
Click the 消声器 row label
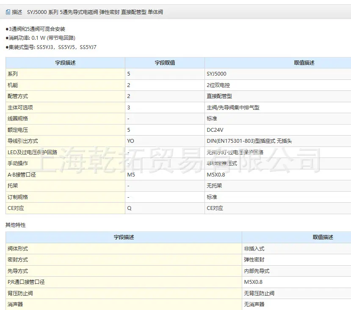[15, 304]
